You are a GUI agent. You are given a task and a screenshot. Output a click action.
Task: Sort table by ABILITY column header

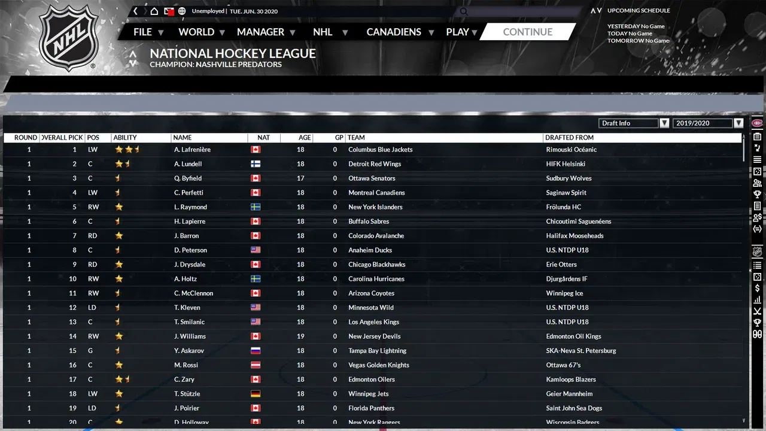pyautogui.click(x=125, y=138)
